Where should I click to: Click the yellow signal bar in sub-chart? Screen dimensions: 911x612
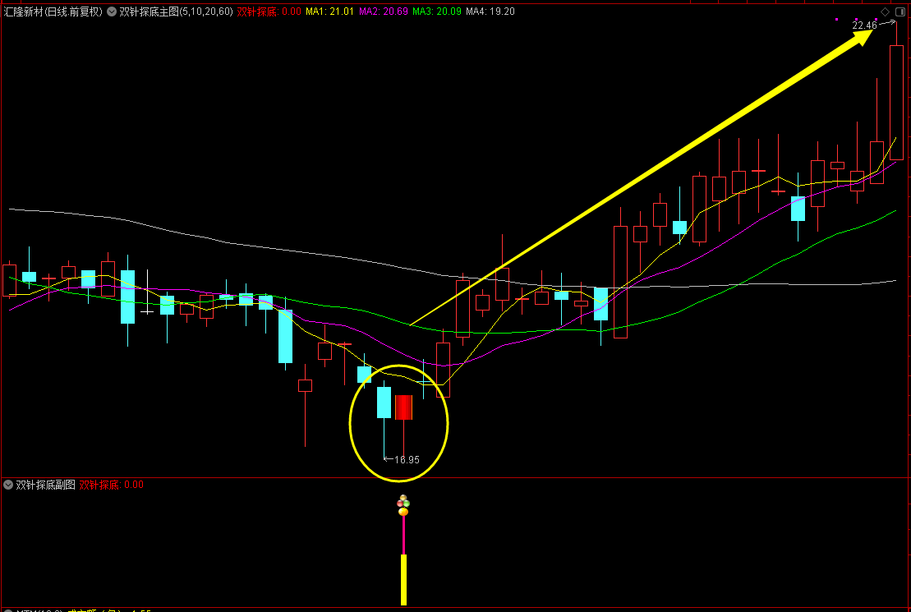(x=403, y=579)
